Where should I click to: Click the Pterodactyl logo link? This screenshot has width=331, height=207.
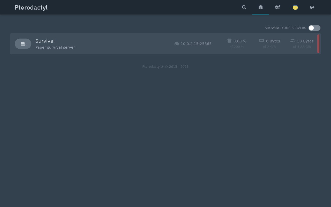31,8
